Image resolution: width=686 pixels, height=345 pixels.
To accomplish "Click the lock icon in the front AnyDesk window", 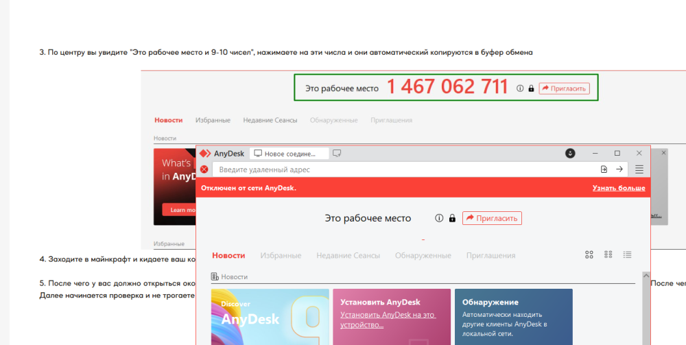I will click(x=452, y=217).
